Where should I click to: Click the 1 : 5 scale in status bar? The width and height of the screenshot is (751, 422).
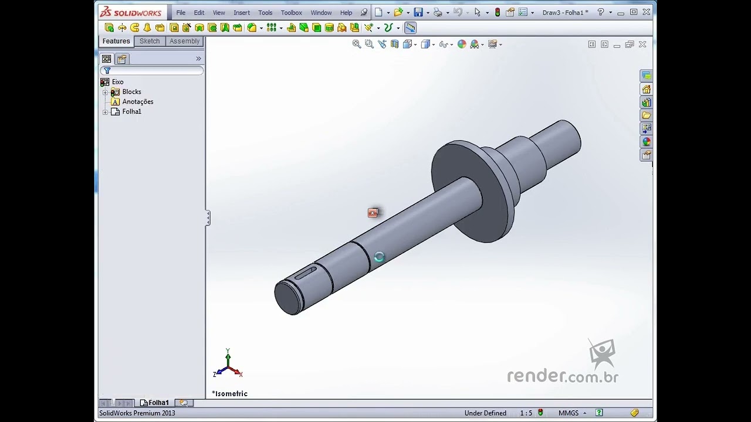pyautogui.click(x=526, y=413)
